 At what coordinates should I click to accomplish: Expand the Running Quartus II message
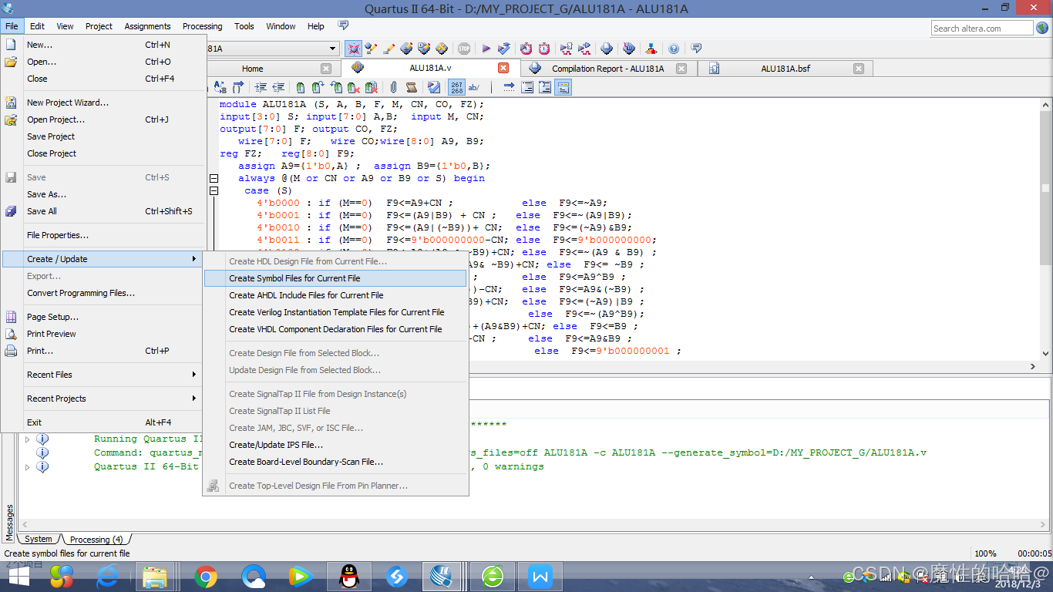pos(28,439)
